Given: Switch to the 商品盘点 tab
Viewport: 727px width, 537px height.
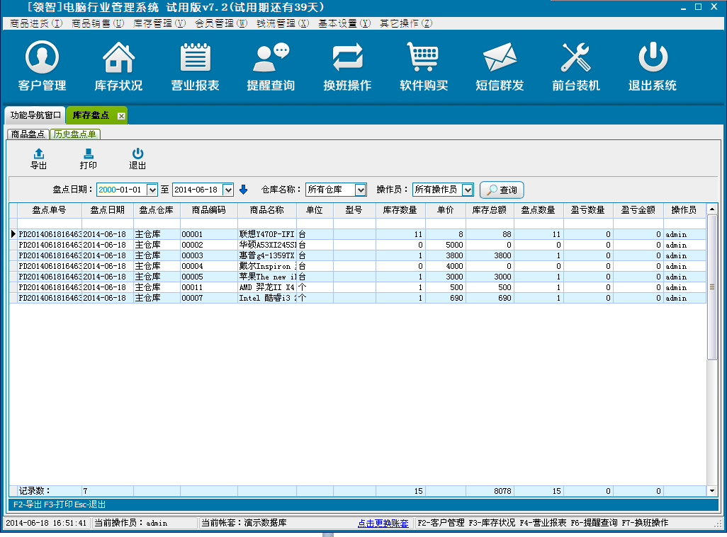Looking at the screenshot, I should 28,134.
